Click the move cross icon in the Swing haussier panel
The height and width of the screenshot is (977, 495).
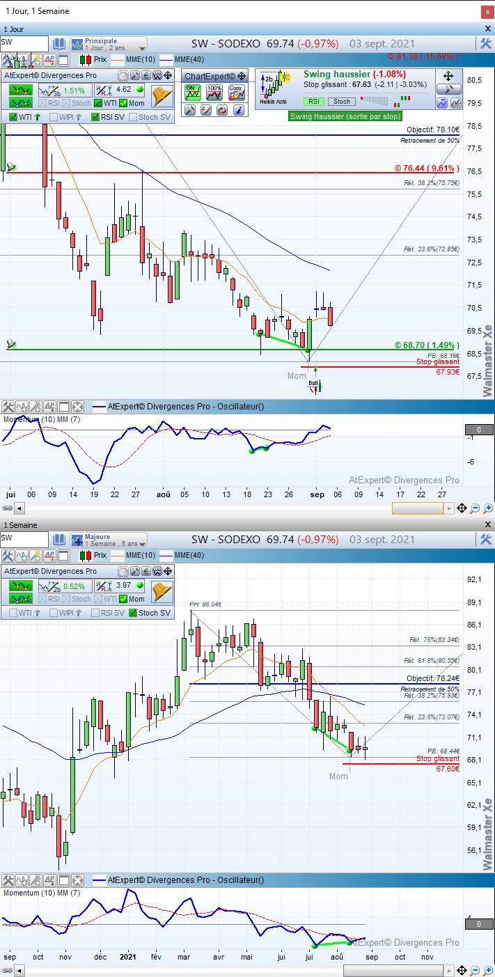(x=448, y=76)
